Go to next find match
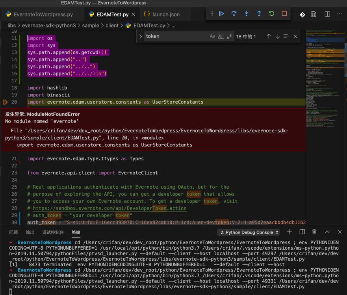The height and width of the screenshot is (295, 347). (278, 36)
